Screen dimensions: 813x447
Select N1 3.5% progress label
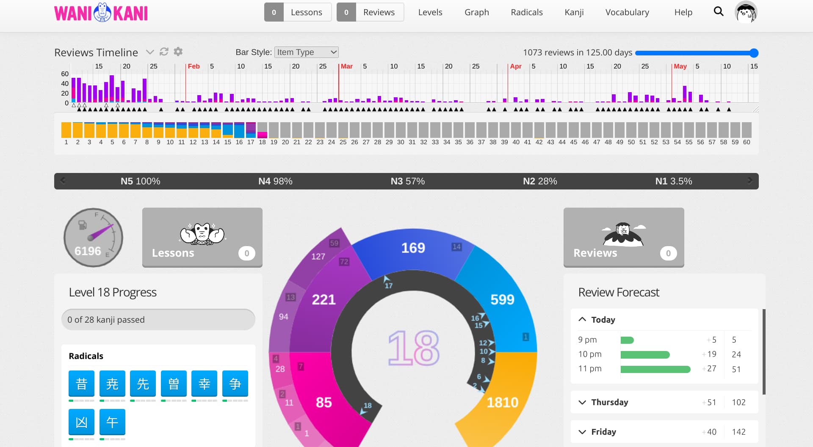pyautogui.click(x=674, y=181)
